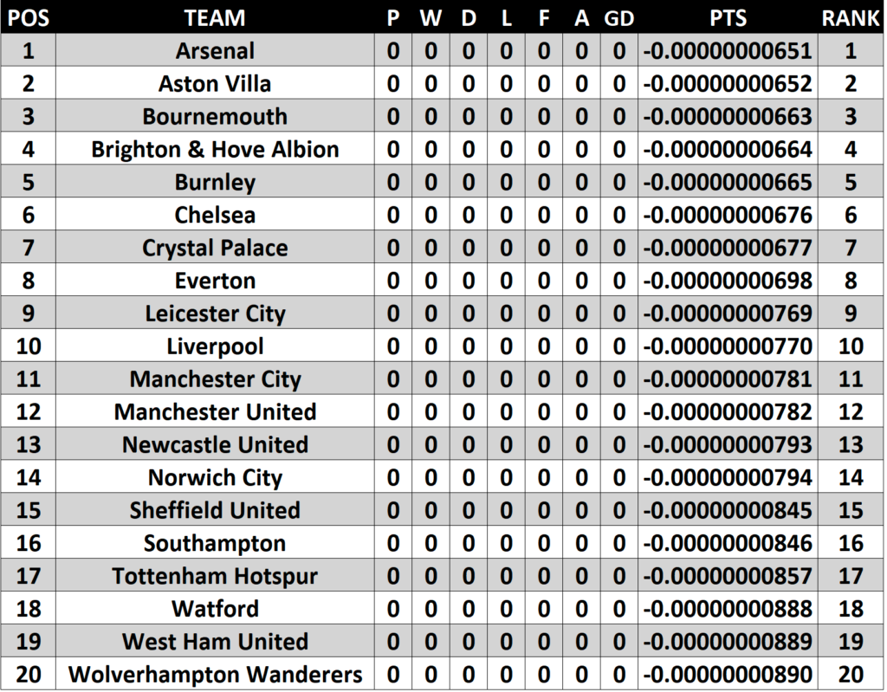This screenshot has height=692, width=887.
Task: Select Watford's points value ending in 888
Action: (x=728, y=609)
